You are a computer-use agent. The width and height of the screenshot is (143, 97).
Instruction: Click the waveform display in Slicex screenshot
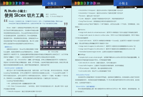click(x=53, y=43)
